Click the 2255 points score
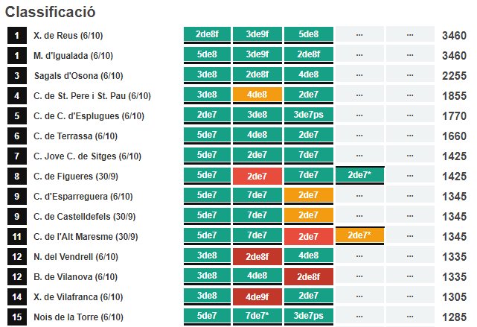 (x=454, y=75)
